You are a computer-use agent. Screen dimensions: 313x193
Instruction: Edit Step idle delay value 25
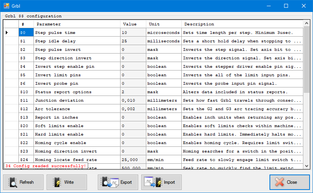[x=133, y=41]
